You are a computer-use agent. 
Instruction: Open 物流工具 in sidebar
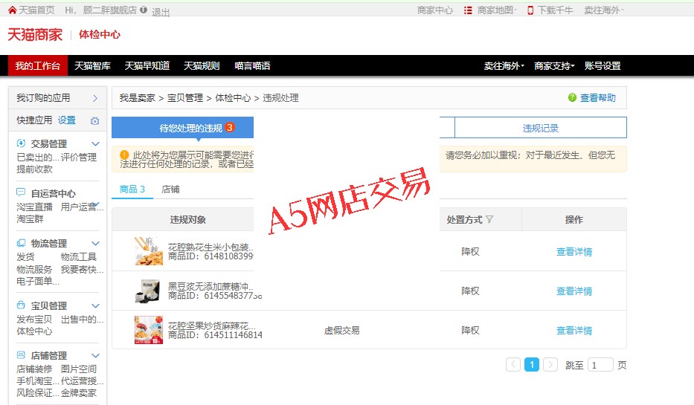pos(78,257)
